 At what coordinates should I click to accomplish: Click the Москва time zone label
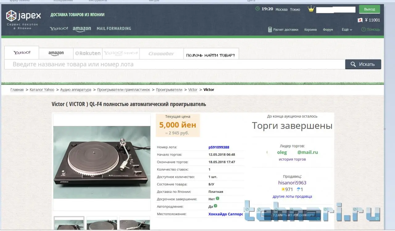(x=281, y=9)
